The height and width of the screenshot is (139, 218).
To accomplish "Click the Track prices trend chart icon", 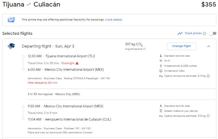I will pos(180,33).
